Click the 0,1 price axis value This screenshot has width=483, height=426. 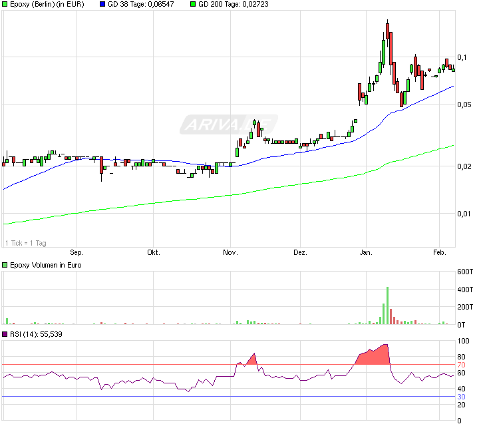tap(462, 57)
